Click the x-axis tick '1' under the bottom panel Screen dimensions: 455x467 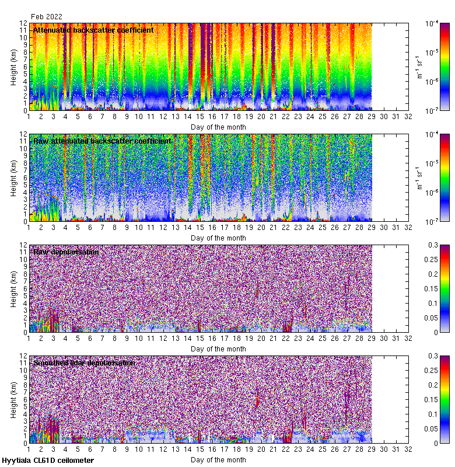[x=29, y=449]
